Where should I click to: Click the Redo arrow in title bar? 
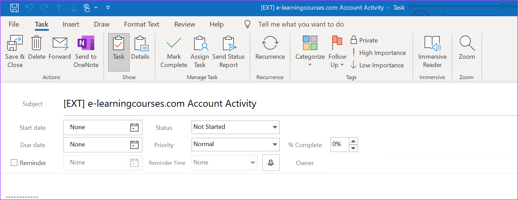(44, 8)
